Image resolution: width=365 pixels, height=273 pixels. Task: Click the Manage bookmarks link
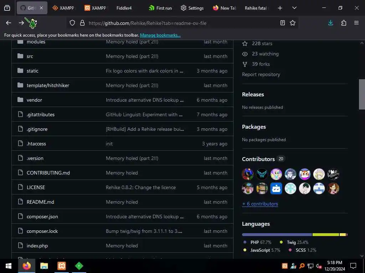tap(160, 35)
